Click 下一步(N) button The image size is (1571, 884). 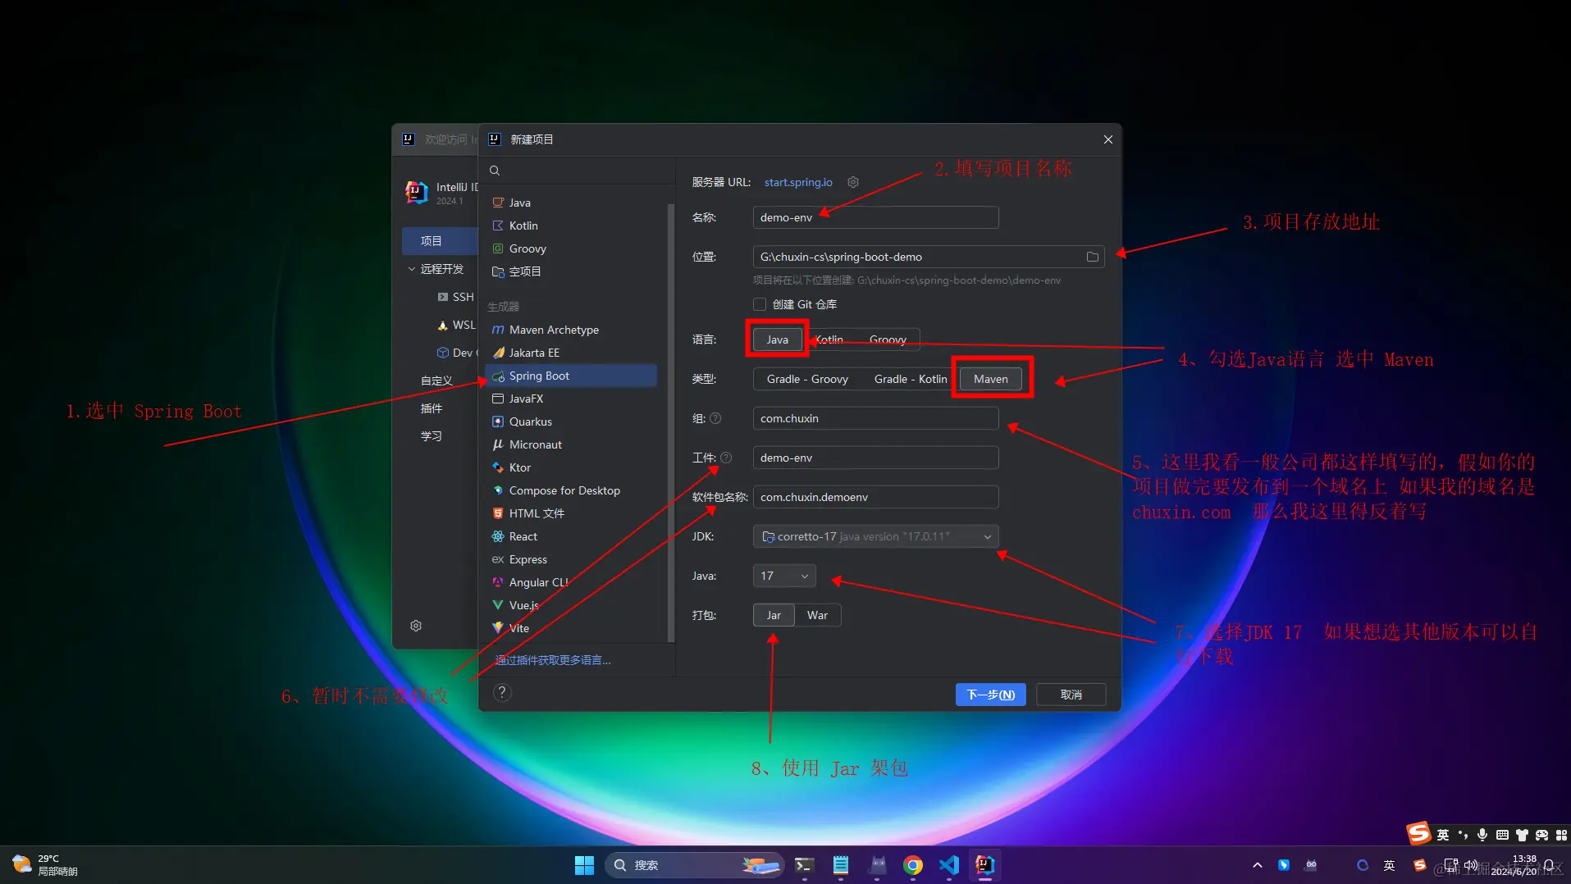coord(990,695)
